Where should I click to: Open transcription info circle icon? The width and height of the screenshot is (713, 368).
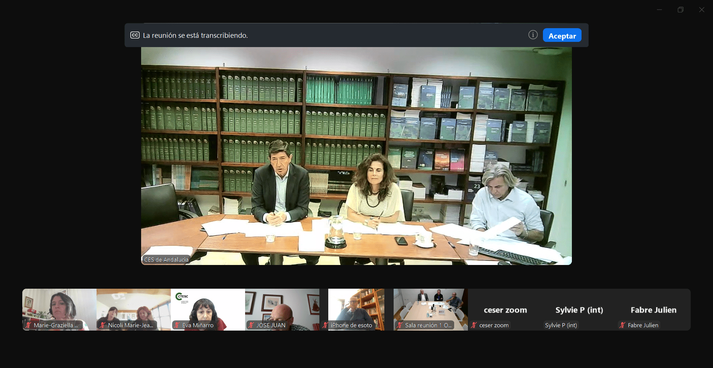pyautogui.click(x=533, y=35)
